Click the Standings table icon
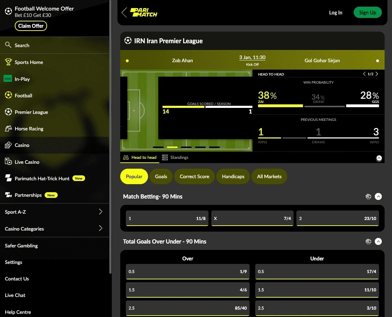 pyautogui.click(x=165, y=157)
